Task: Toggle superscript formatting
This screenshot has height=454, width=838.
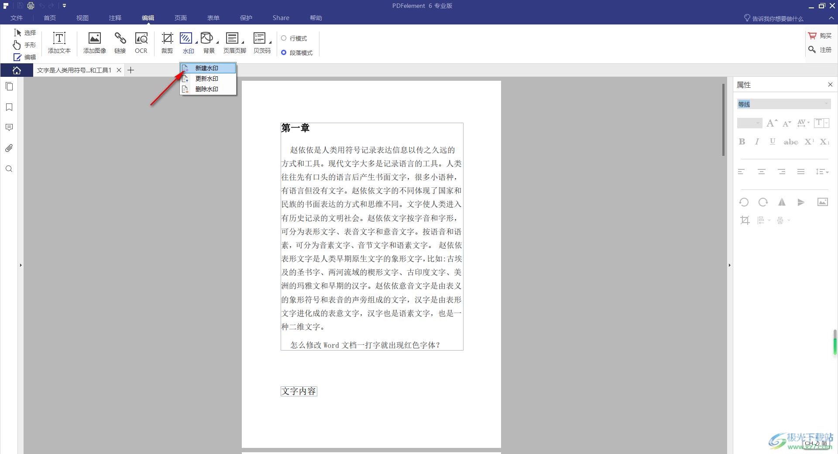Action: 809,141
